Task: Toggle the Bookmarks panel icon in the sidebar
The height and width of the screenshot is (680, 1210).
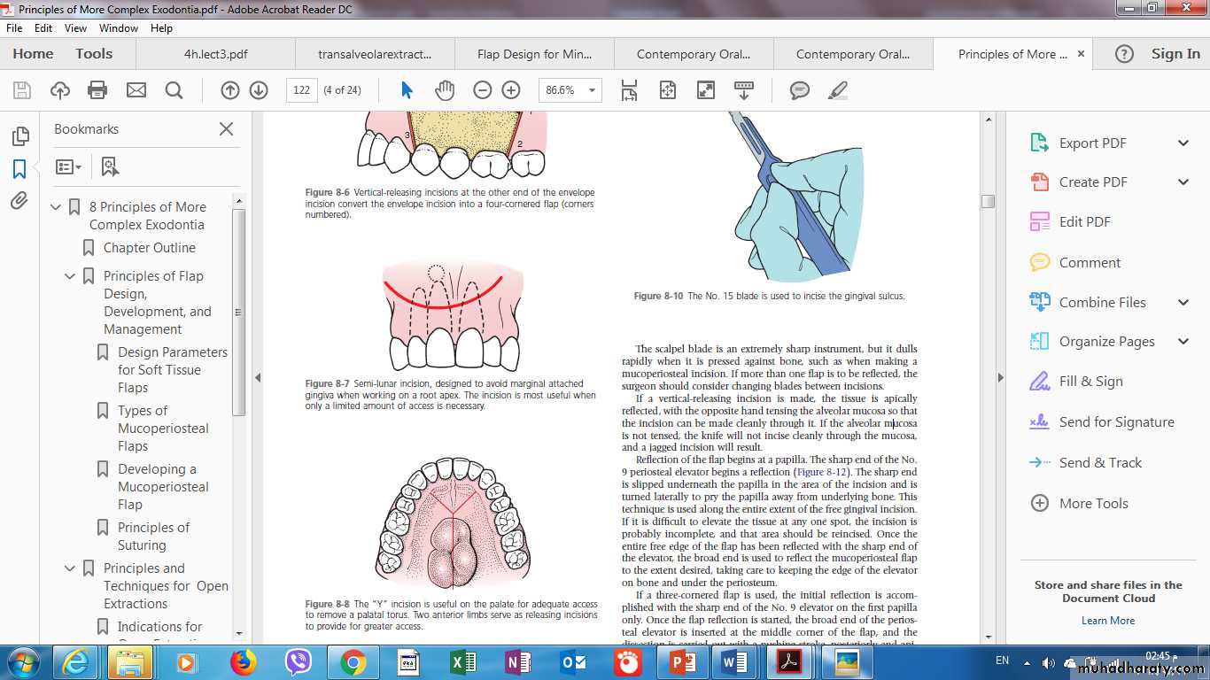Action: [19, 168]
